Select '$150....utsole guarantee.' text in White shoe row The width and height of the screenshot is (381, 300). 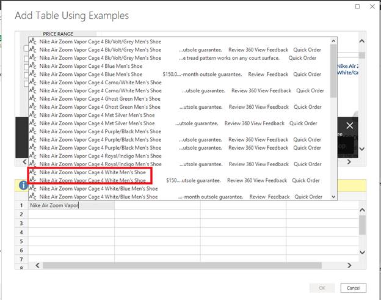(194, 181)
